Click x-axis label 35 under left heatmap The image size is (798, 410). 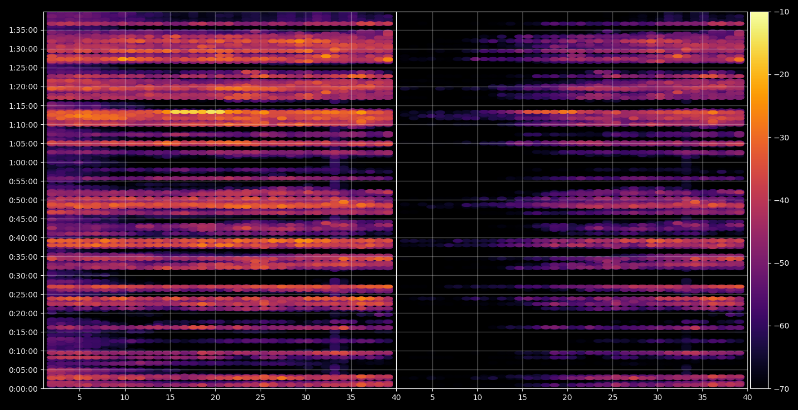point(351,397)
